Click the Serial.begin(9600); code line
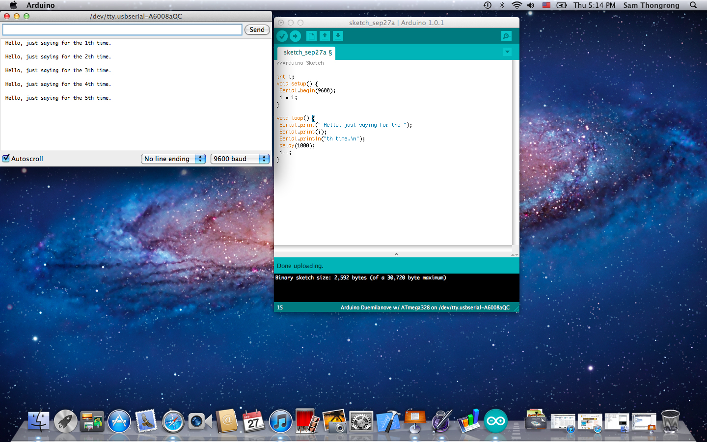 [307, 91]
